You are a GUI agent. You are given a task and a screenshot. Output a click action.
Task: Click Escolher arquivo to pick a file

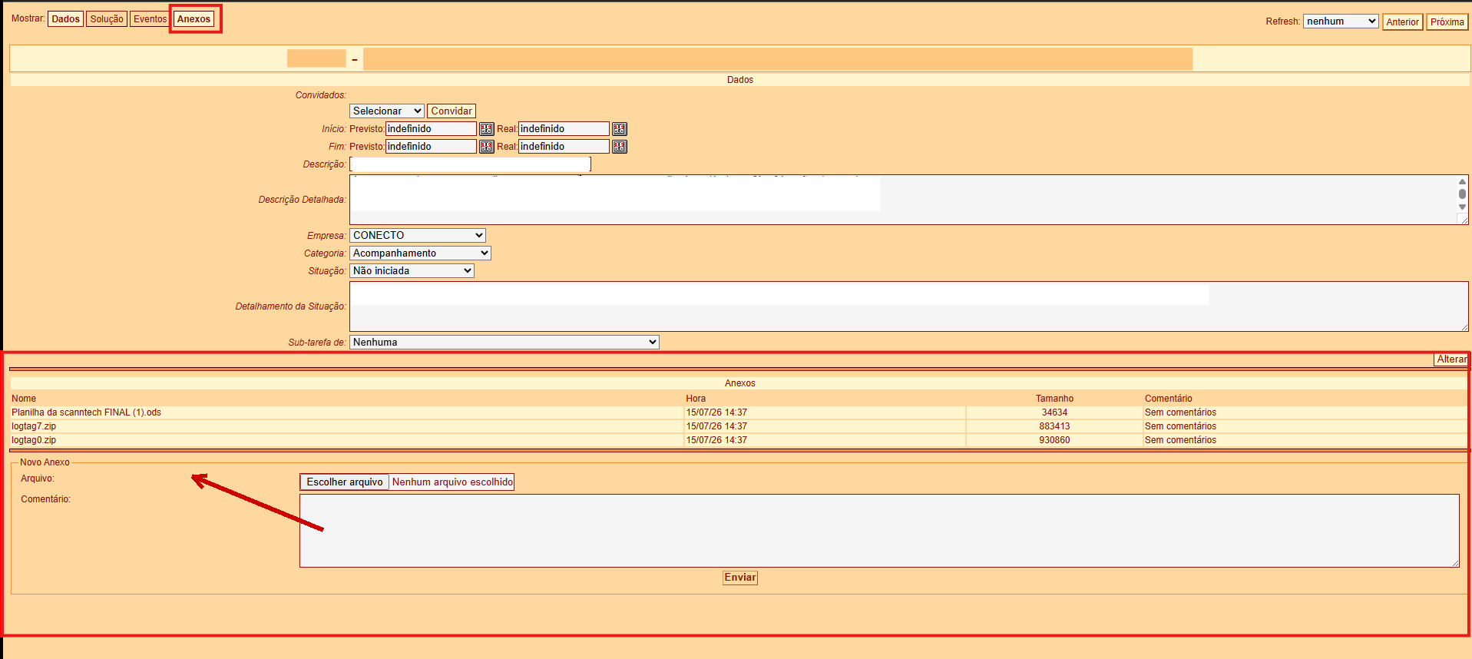click(x=345, y=482)
